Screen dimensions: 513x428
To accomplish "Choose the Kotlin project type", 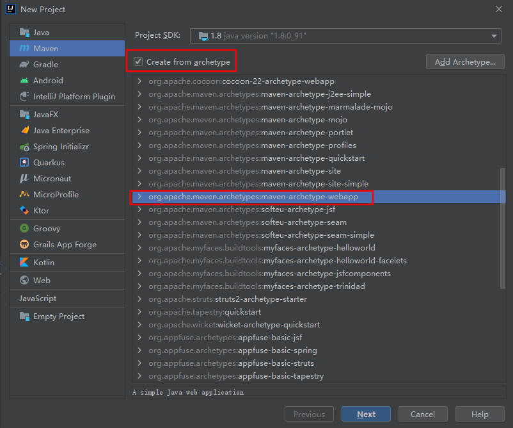I will click(x=67, y=262).
